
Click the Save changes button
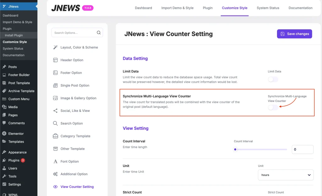click(294, 34)
